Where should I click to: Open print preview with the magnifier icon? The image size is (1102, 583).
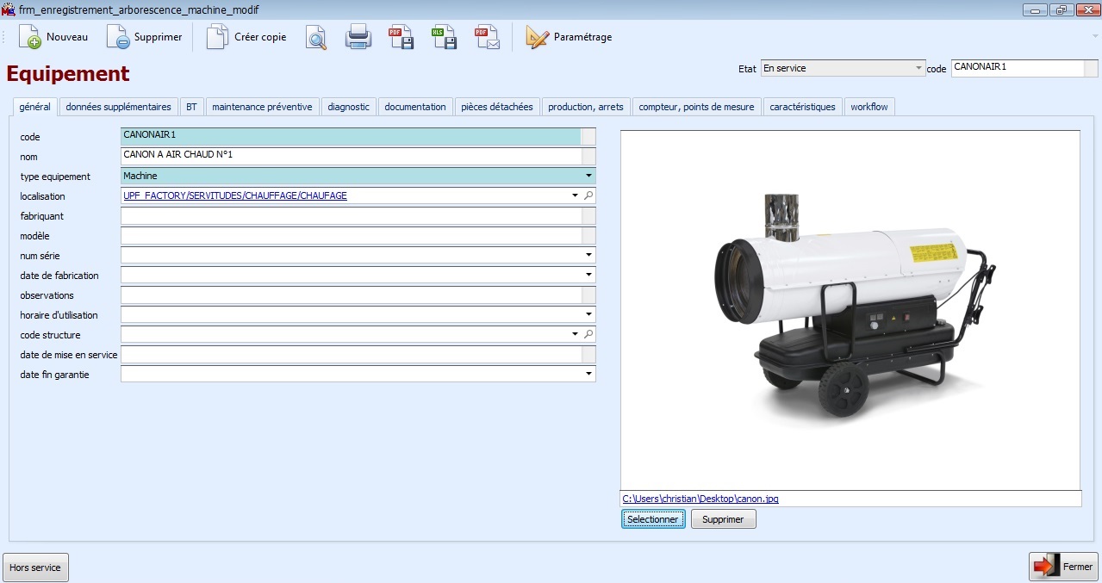coord(316,38)
